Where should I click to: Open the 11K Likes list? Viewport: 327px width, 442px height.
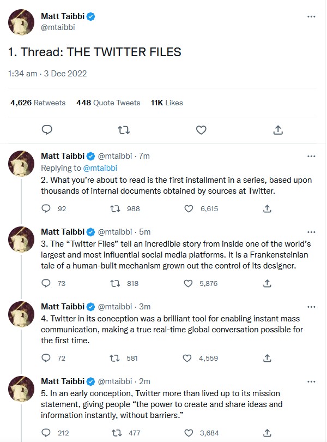pyautogui.click(x=167, y=103)
